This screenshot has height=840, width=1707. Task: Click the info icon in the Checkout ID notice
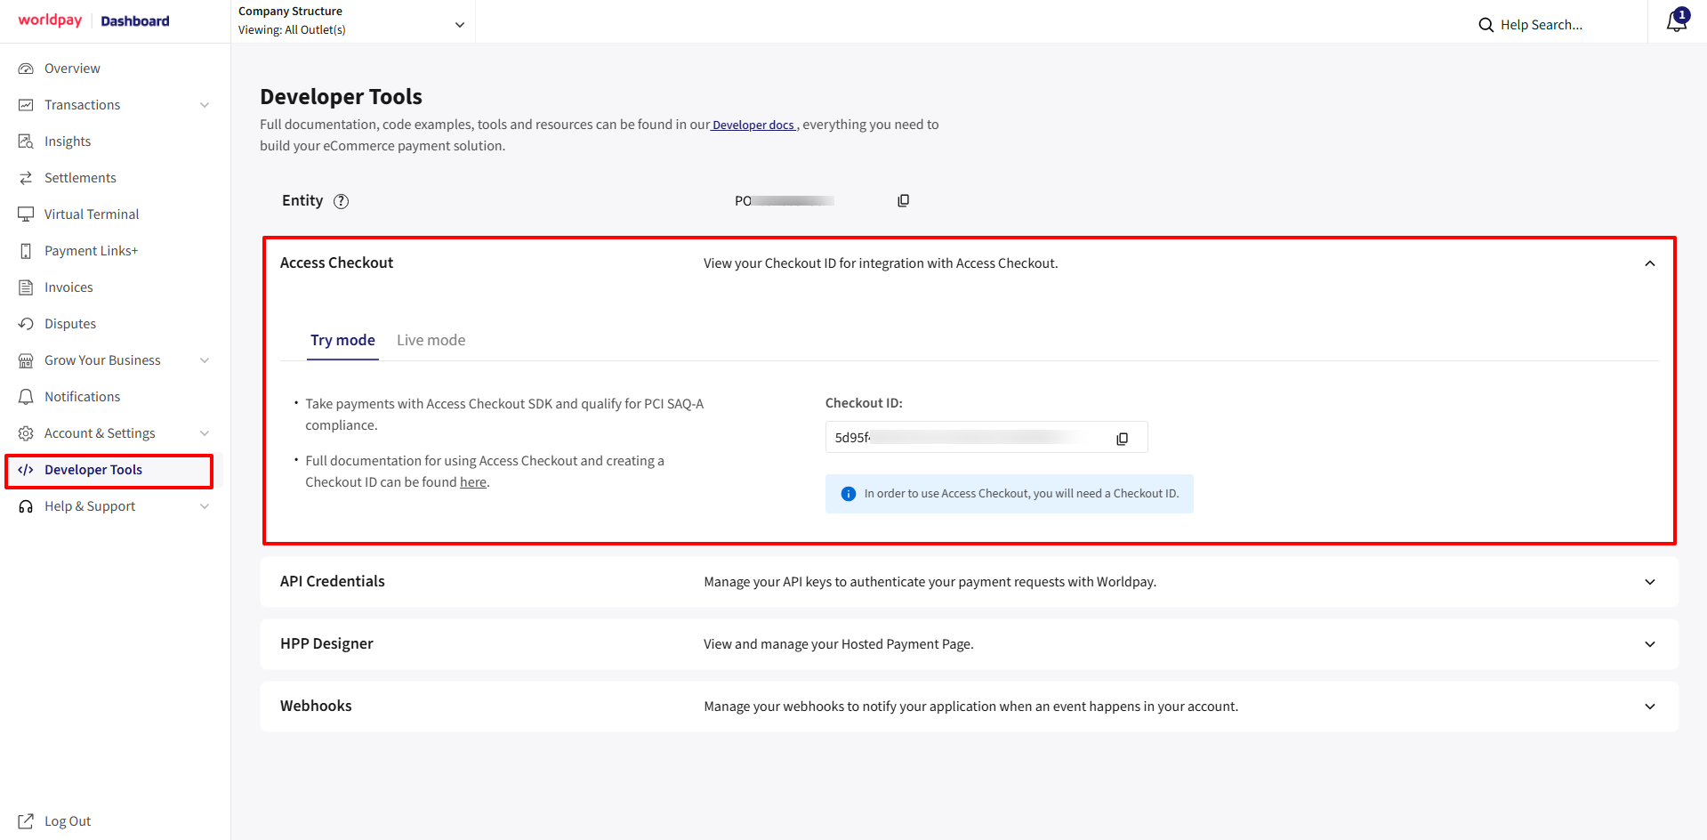click(x=849, y=494)
